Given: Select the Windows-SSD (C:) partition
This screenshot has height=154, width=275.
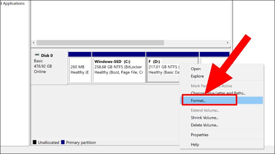Looking at the screenshot, I should 119,69.
